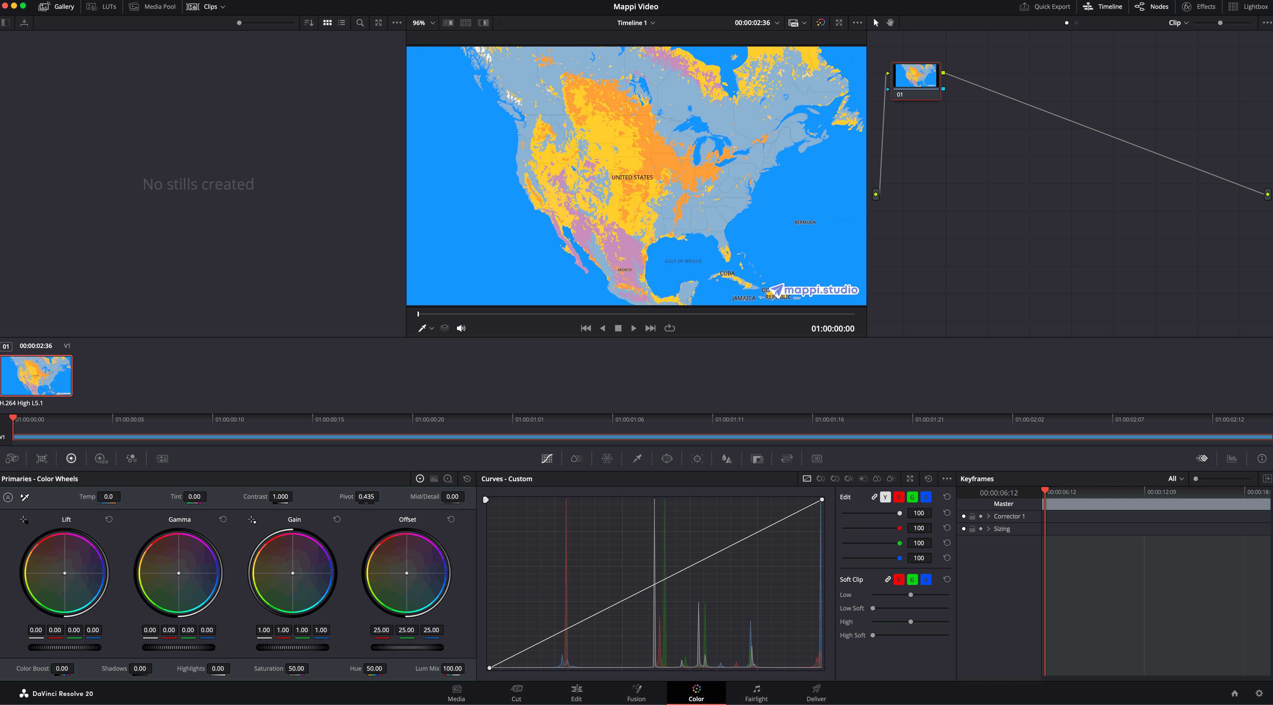Screen dimensions: 1273x705
Task: Click the viewer search icon in gallery
Action: click(x=360, y=23)
